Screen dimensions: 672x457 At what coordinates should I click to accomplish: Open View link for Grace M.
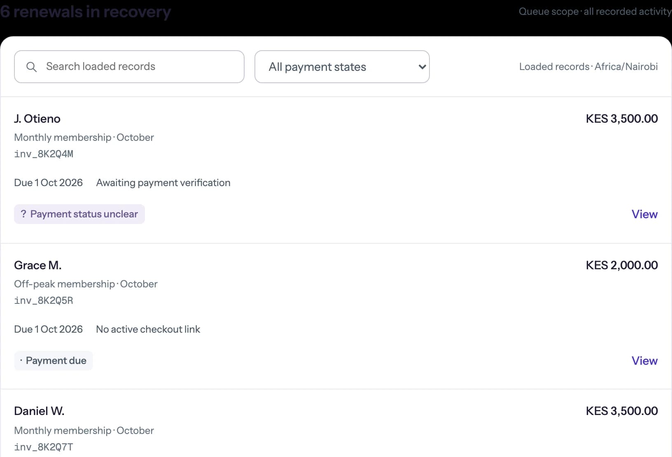pyautogui.click(x=644, y=361)
